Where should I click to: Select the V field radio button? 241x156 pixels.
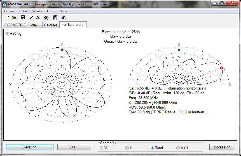(x=102, y=148)
